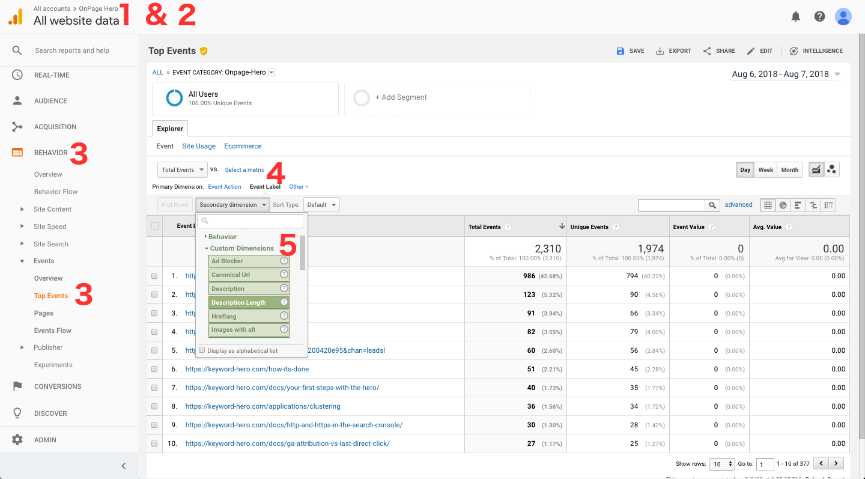Click the Google Analytics logo icon
Viewport: 865px width, 479px height.
(16, 17)
